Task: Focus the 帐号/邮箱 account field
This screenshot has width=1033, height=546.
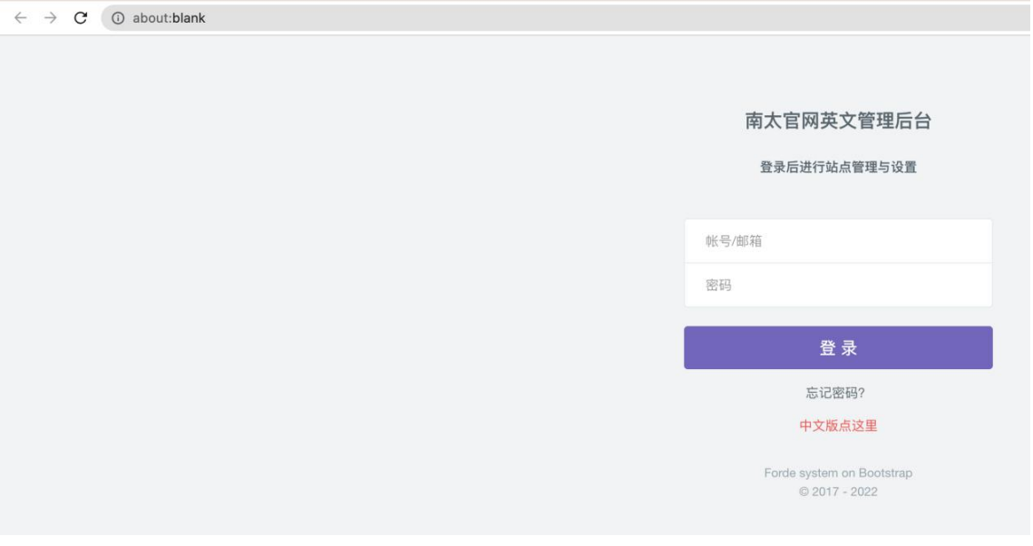Action: tap(838, 241)
